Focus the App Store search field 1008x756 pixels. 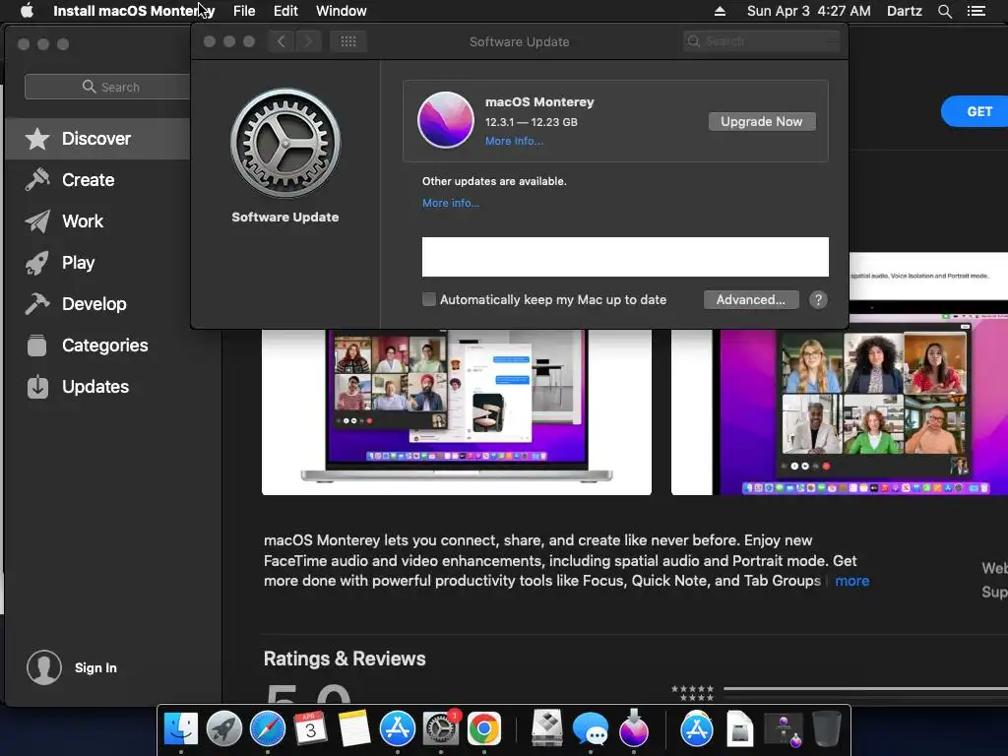[x=109, y=87]
